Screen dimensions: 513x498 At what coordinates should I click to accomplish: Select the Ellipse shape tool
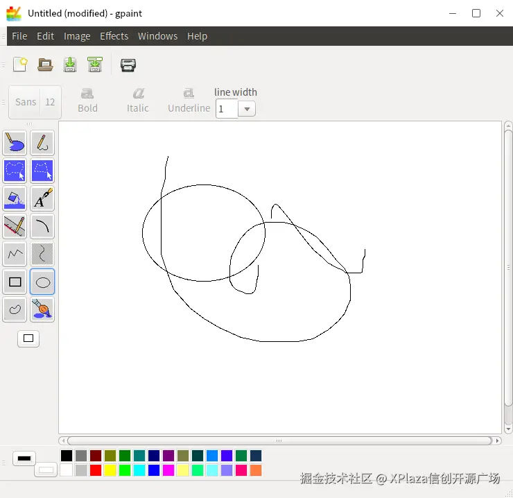click(x=42, y=282)
